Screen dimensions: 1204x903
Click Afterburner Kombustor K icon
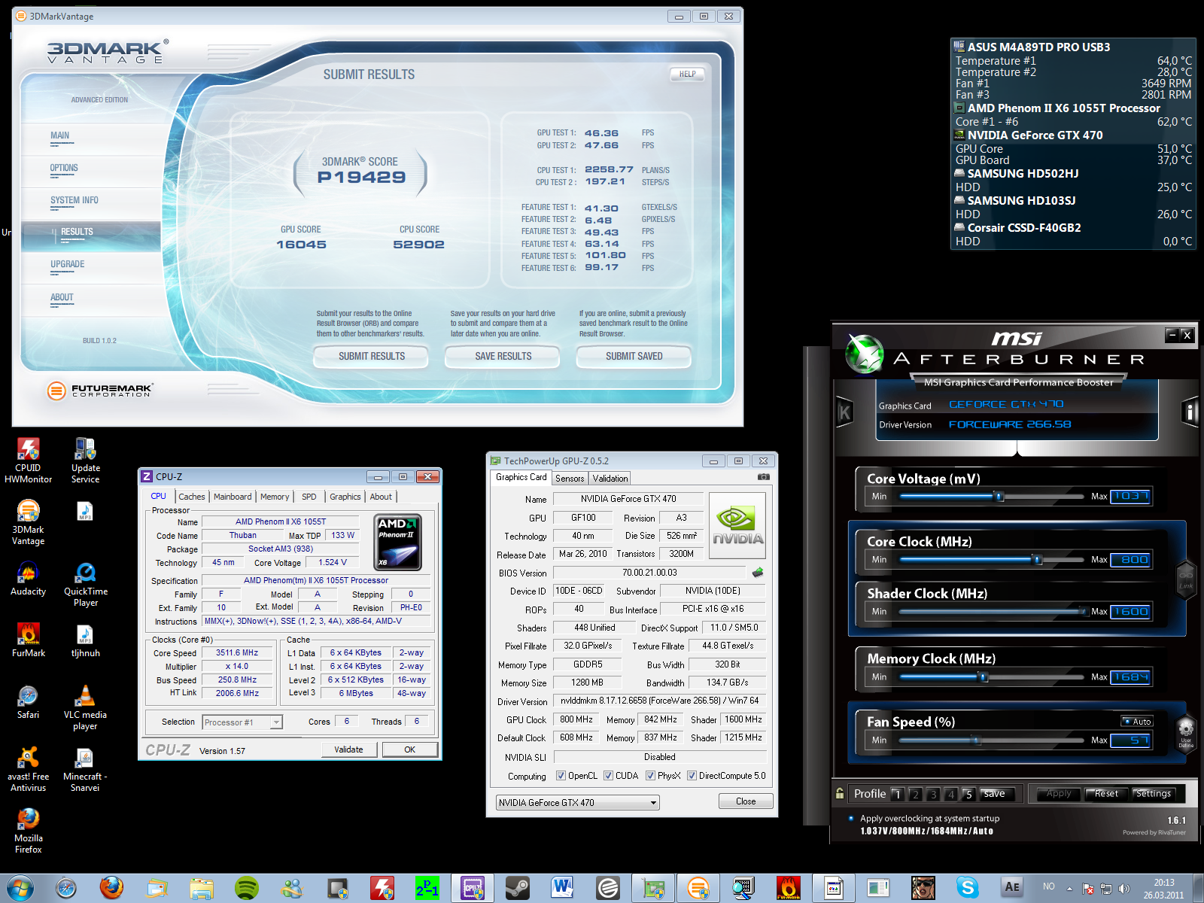844,412
